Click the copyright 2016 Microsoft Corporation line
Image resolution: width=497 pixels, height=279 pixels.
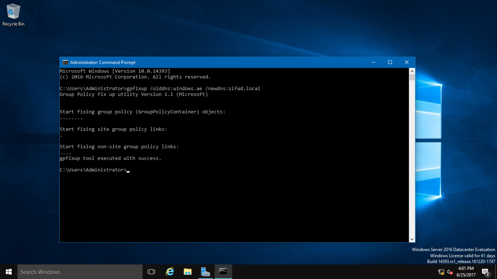(x=135, y=77)
